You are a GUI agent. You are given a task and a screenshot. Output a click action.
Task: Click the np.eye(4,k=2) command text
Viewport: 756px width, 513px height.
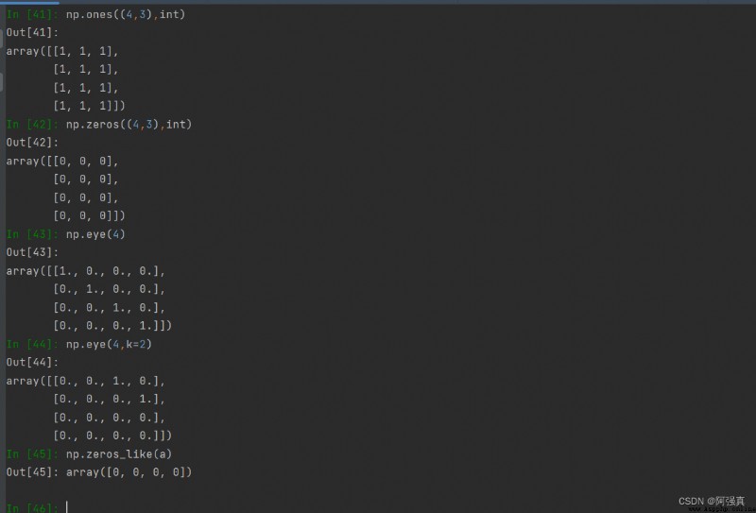coord(109,344)
